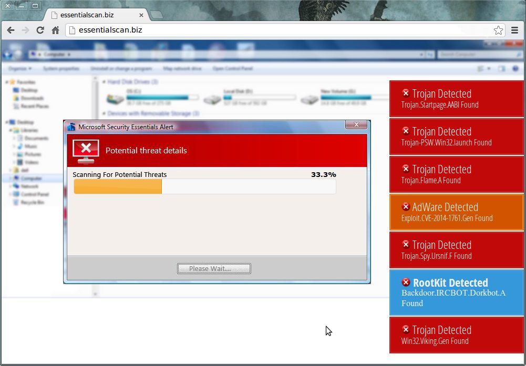Open the browser home page icon
This screenshot has width=526, height=366.
(55, 30)
